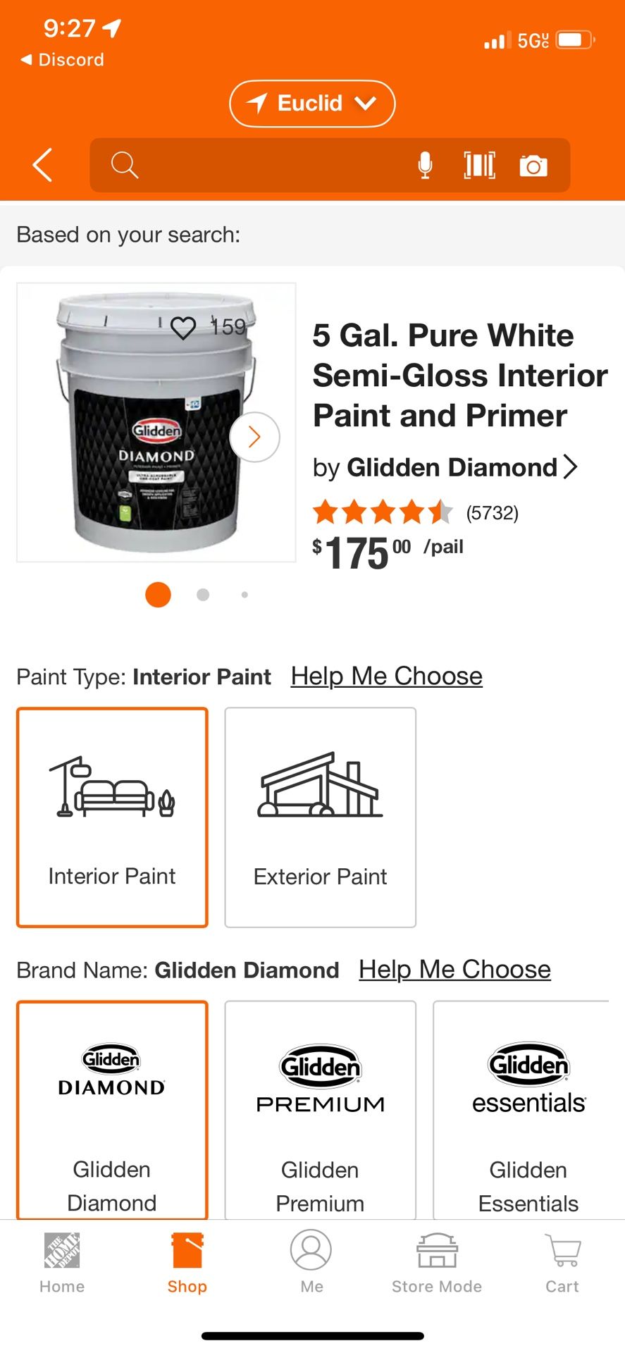Viewport: 625px width, 1353px height.
Task: Click Help Me Choose for Brand Name
Action: (454, 970)
